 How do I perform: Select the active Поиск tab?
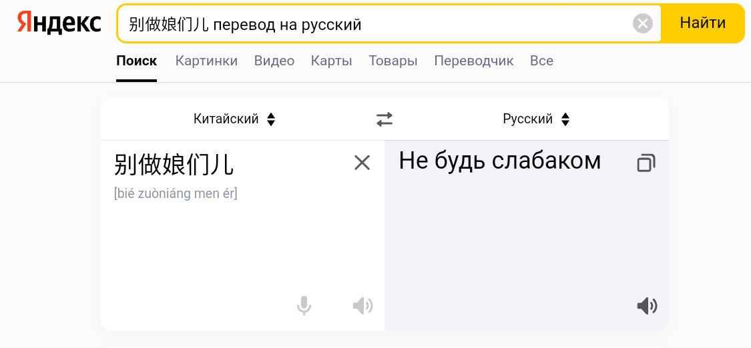(x=136, y=61)
